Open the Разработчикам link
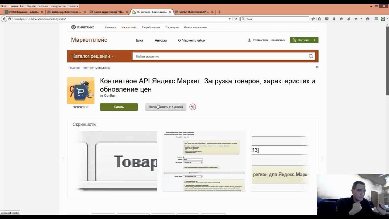Image resolution: width=389 pixels, height=219 pixels. pyautogui.click(x=151, y=27)
